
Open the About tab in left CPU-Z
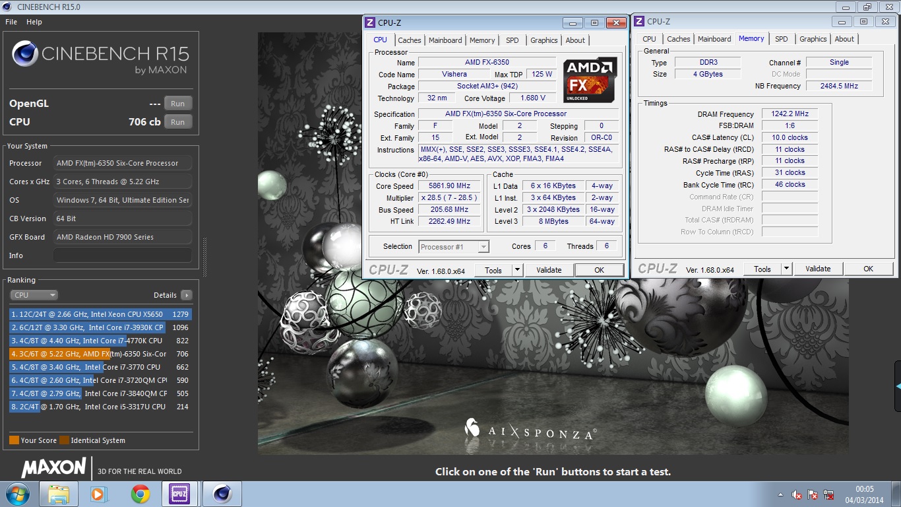[x=575, y=40]
